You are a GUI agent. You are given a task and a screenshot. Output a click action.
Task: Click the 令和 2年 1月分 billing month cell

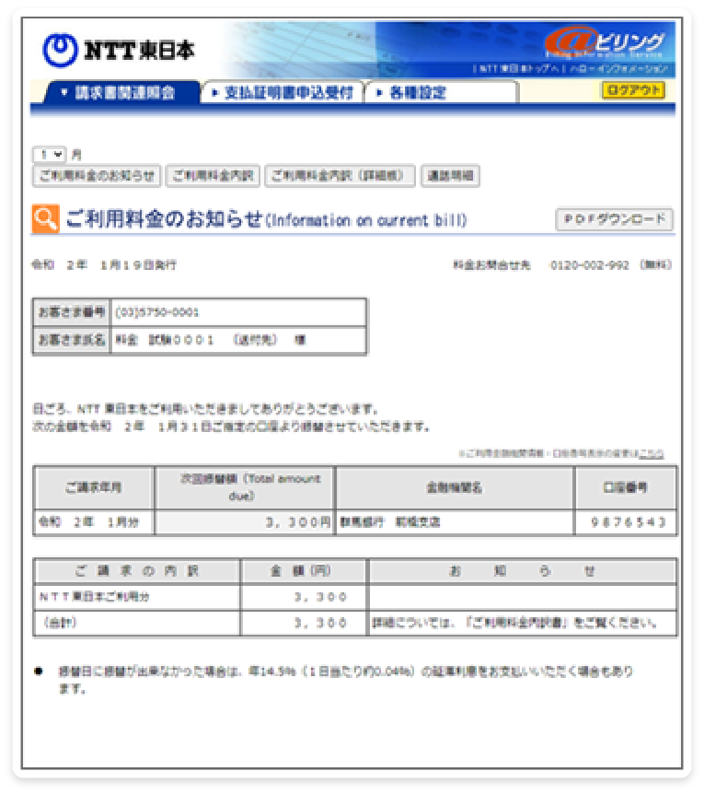pos(94,522)
